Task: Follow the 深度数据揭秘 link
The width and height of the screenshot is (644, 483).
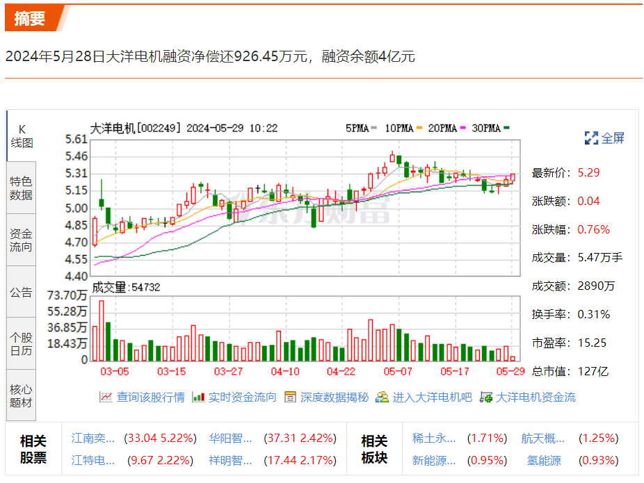Action: coord(335,398)
